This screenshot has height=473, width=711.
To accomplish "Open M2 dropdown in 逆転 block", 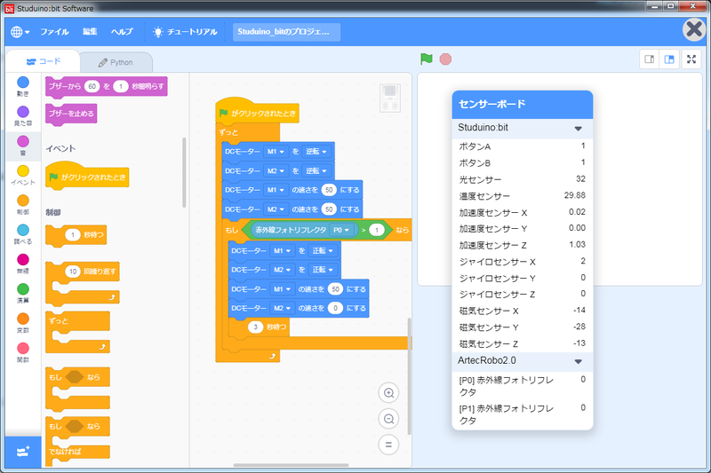I will click(276, 171).
